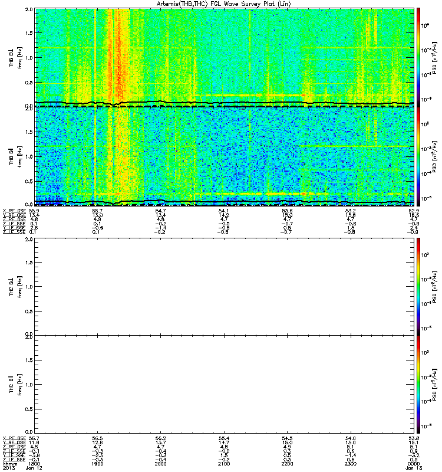Image resolution: width=442 pixels, height=472 pixels.
Task: Click the THC X_RE_GSE value 55.4
Action: [224, 438]
